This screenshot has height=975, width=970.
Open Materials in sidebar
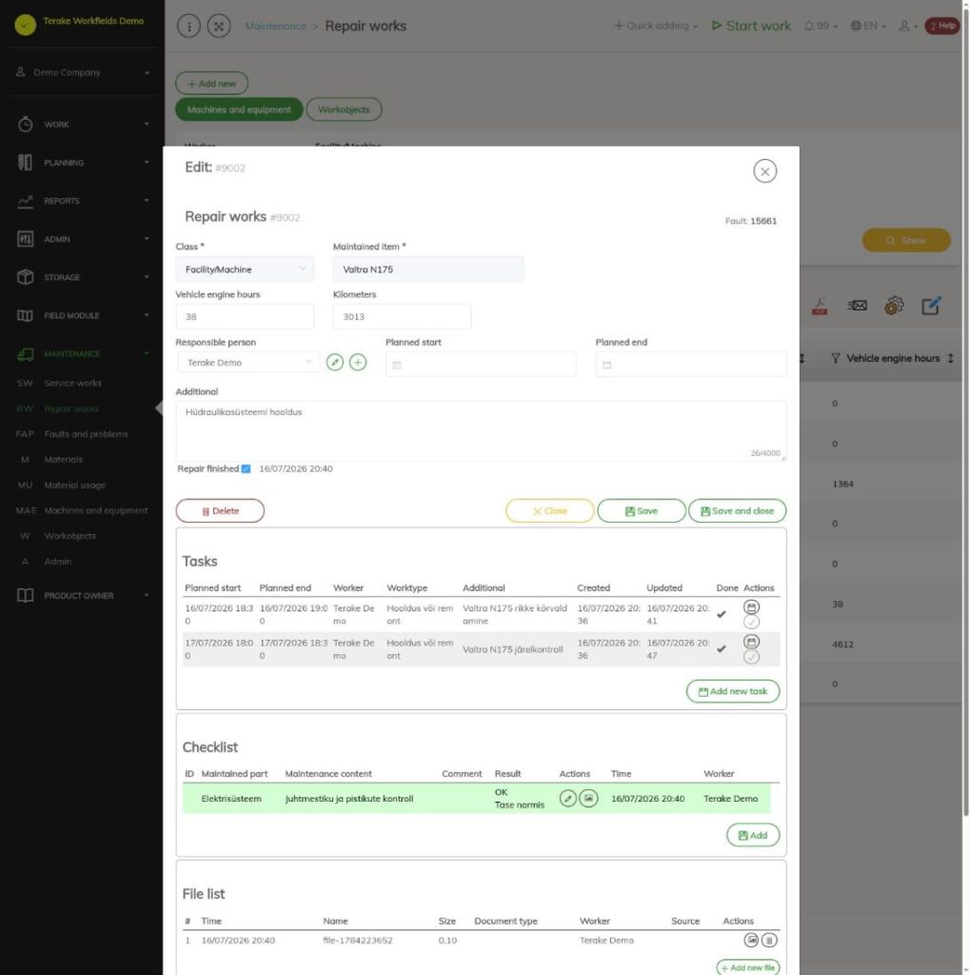tap(63, 460)
